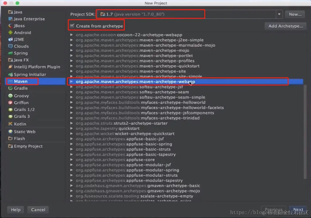
Task: Click the Flash folder icon
Action: 10,138
